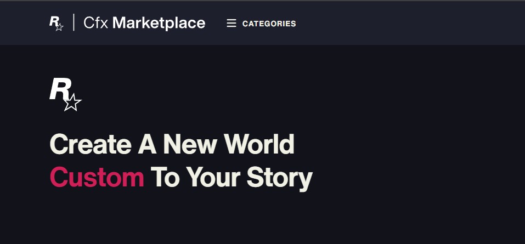Click the "To Your Story" text

click(231, 177)
